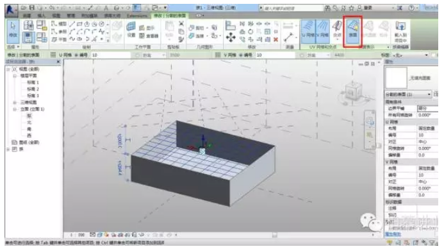Viewport: 444px width, 249px height.
Task: Select the Rectangle draw tool
Action: [x=79, y=24]
